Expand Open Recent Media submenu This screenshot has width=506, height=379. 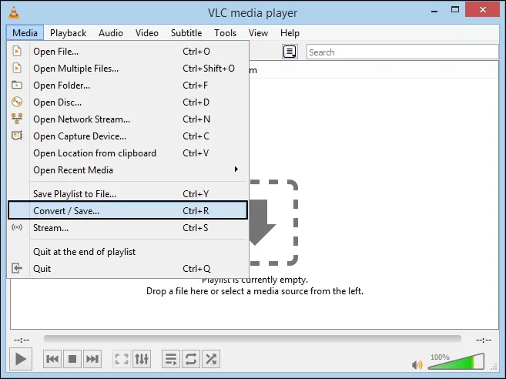[x=128, y=170]
